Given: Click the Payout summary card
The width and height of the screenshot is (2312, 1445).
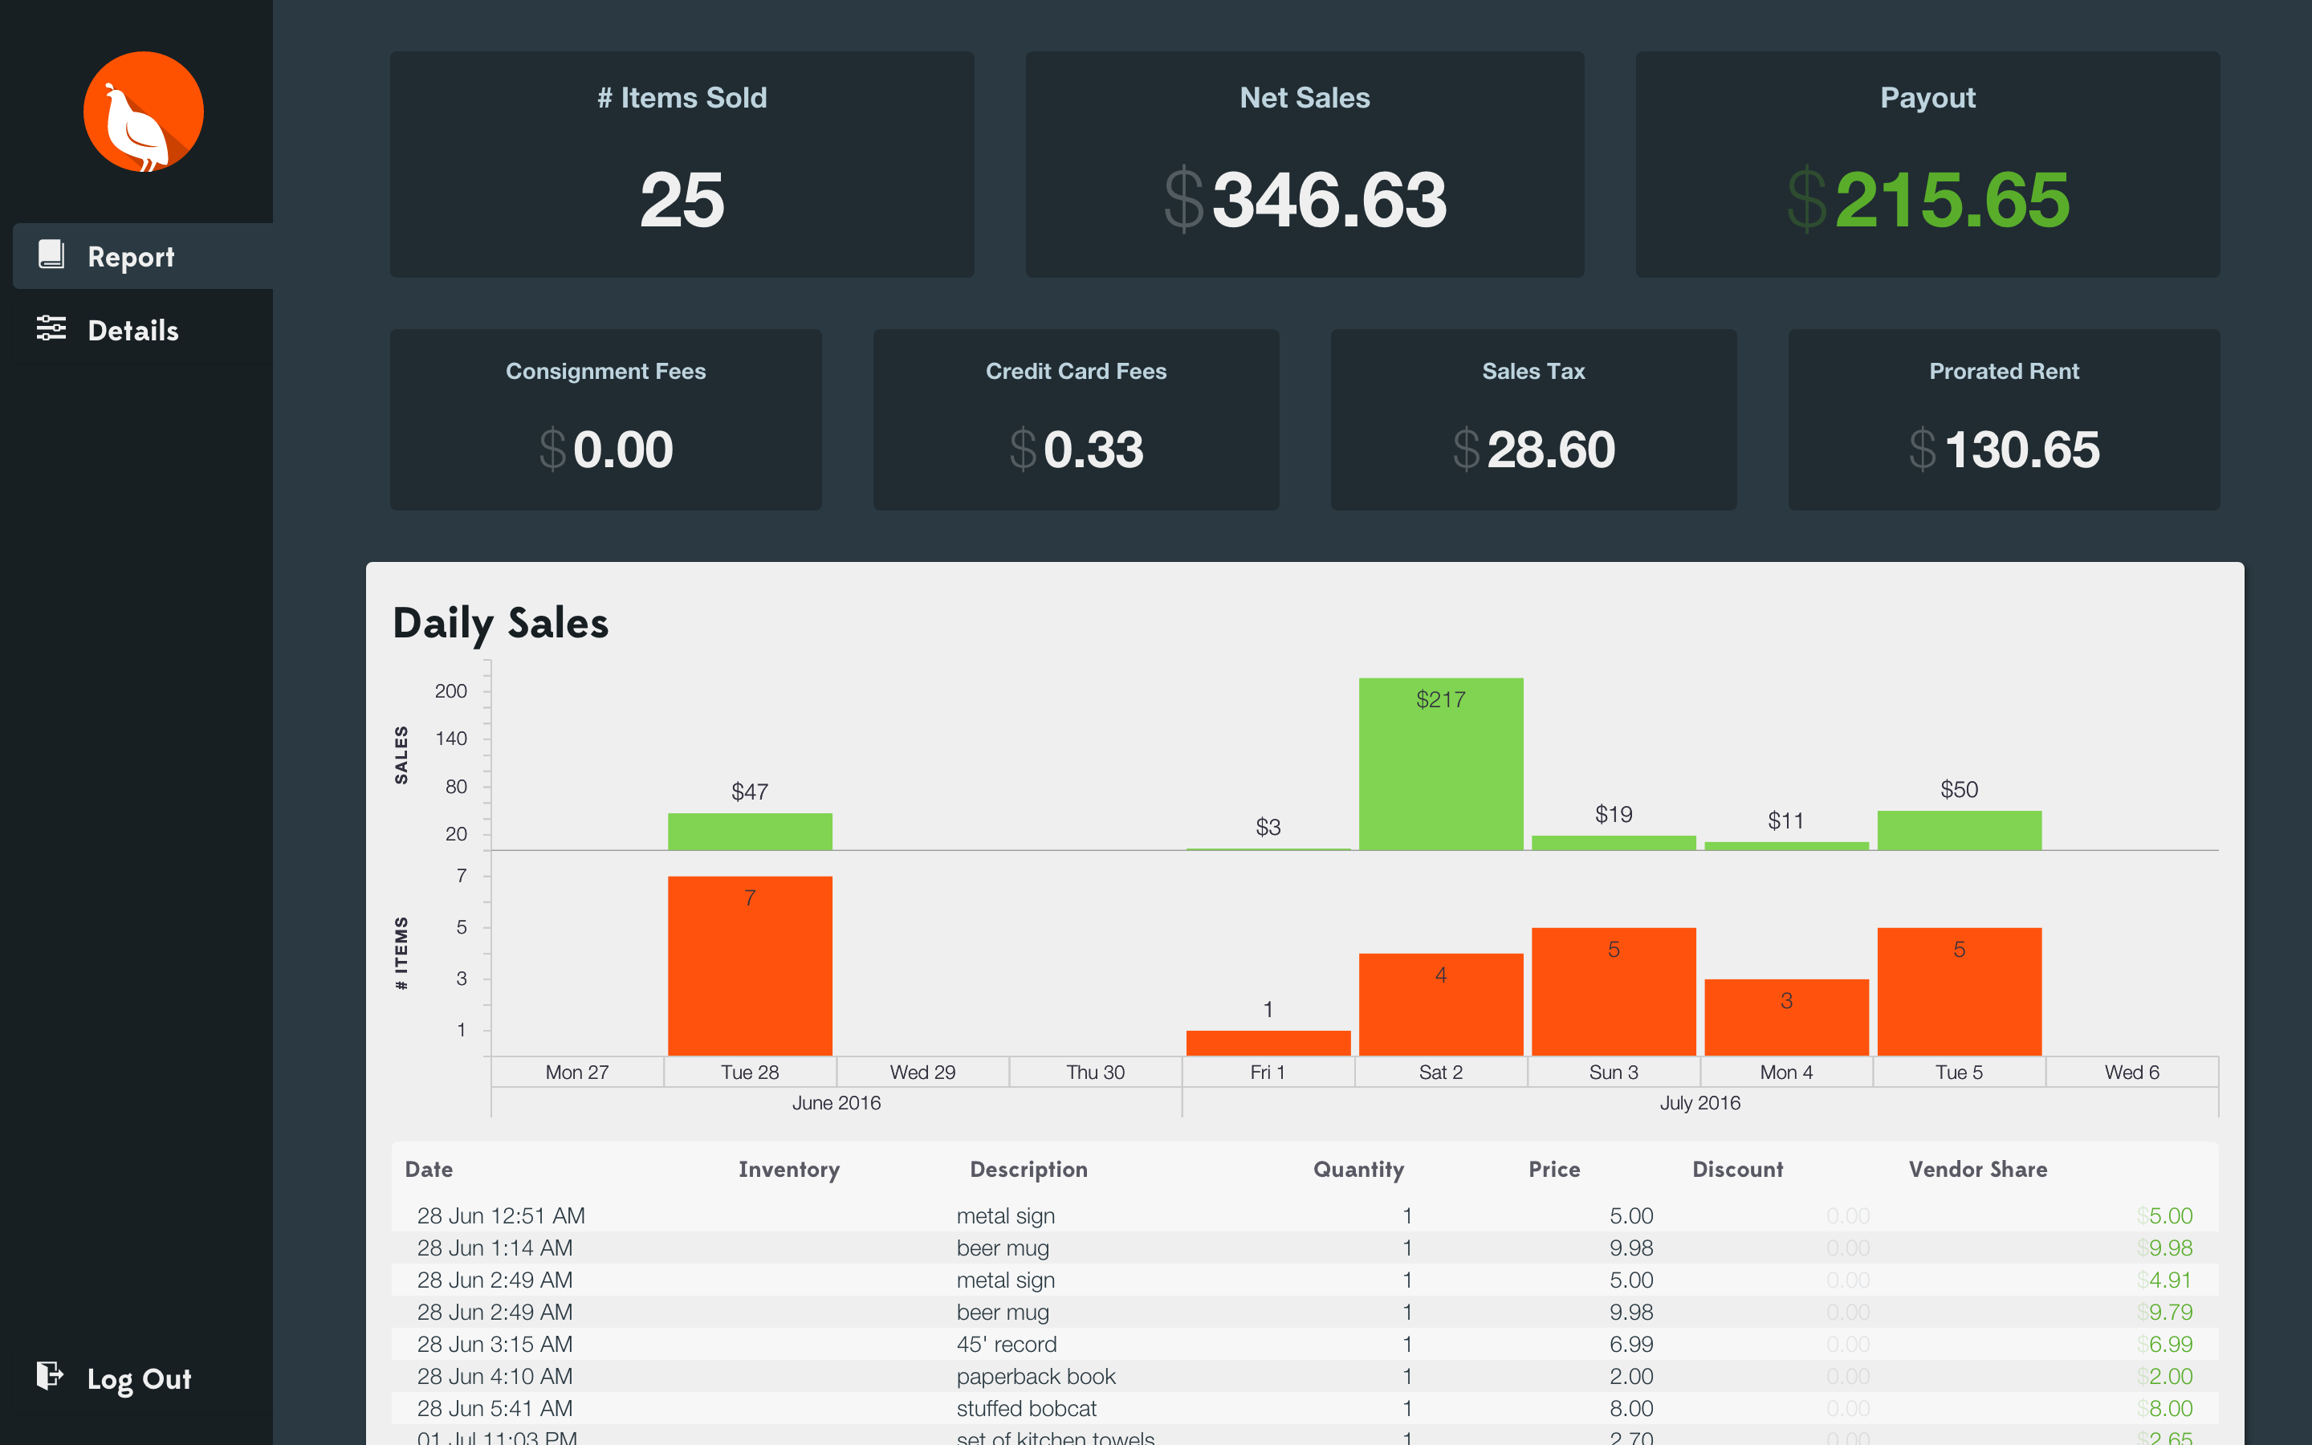Looking at the screenshot, I should click(x=1926, y=165).
